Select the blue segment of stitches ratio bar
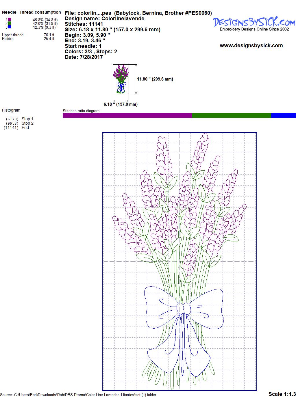The height and width of the screenshot is (397, 296). pyautogui.click(x=283, y=116)
